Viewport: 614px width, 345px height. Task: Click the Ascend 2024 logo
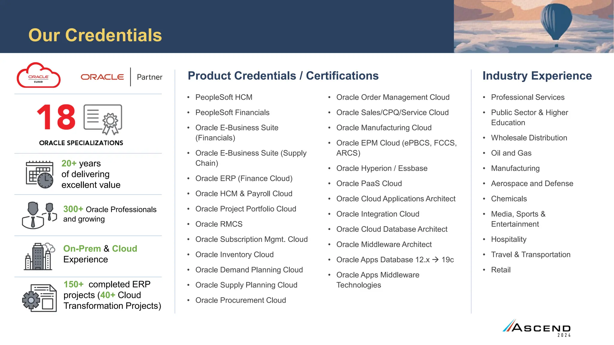(537, 328)
